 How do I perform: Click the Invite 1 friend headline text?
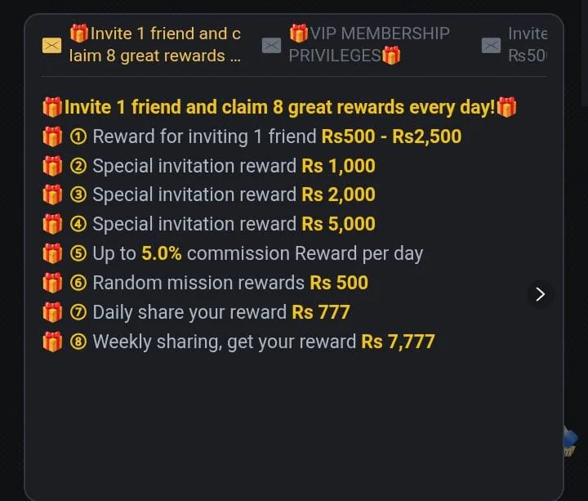click(279, 107)
